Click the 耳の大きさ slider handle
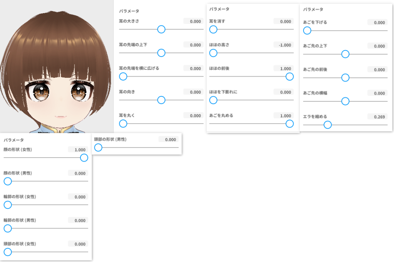This screenshot has width=394, height=262. pos(161,29)
